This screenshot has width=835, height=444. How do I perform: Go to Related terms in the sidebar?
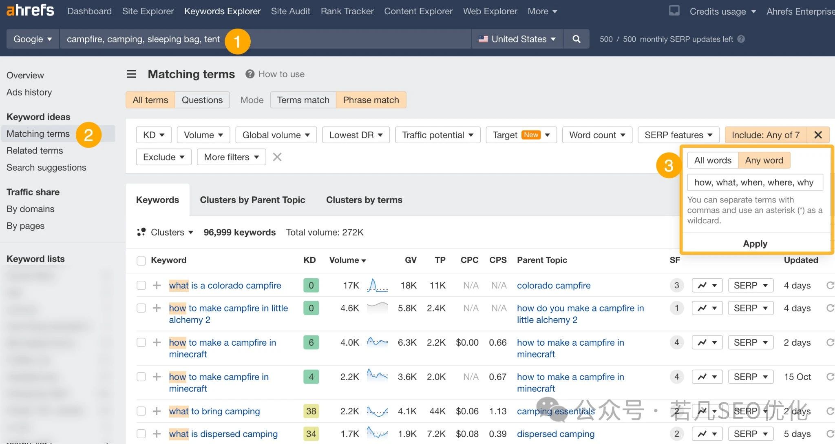pyautogui.click(x=35, y=151)
